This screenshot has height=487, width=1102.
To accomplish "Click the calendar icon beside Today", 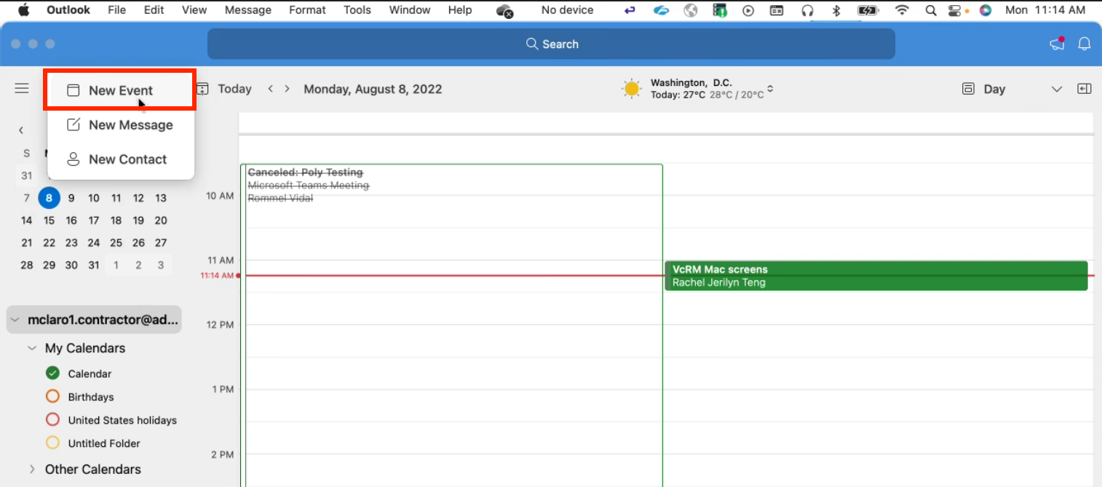I will 202,89.
